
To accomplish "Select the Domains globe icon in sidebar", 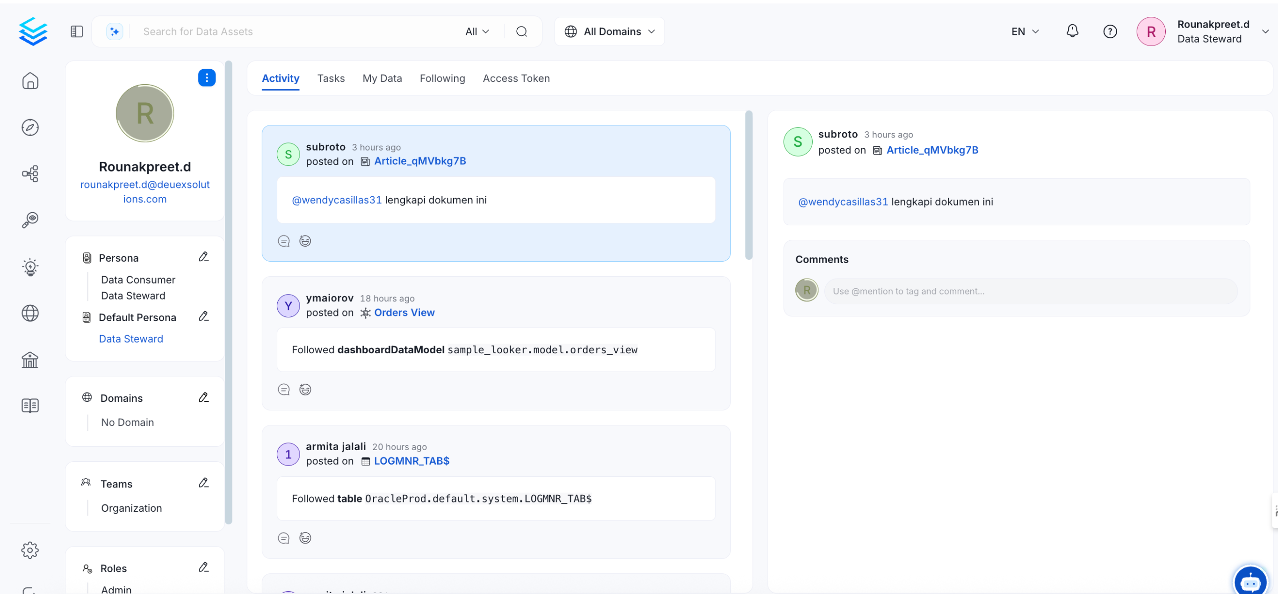I will [x=30, y=313].
